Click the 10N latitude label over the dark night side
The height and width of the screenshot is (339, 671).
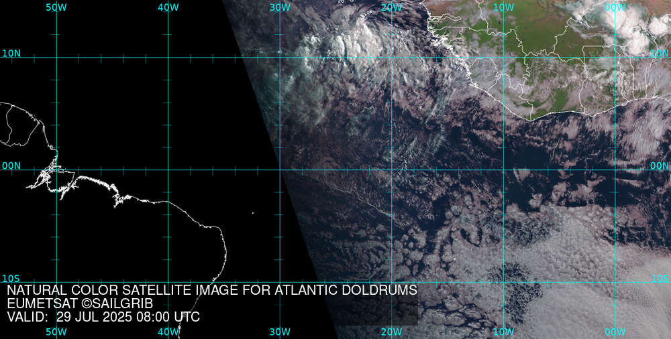[x=11, y=54]
